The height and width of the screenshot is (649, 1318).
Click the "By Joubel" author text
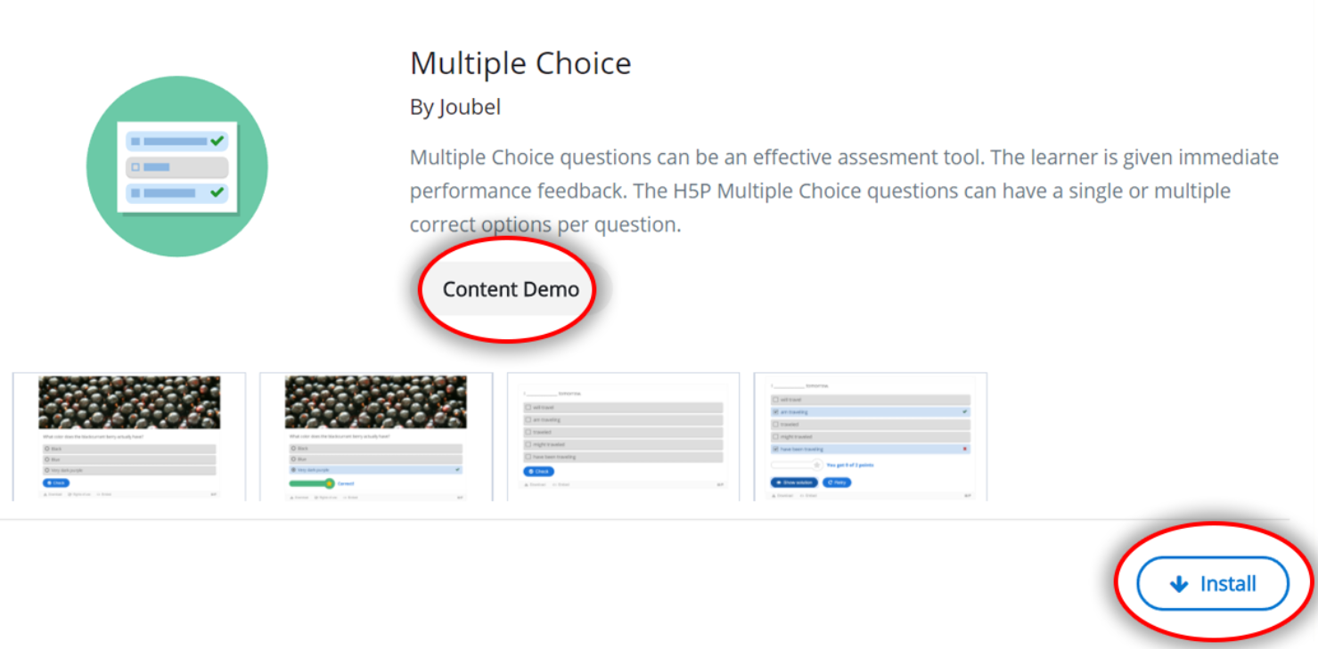tap(455, 108)
